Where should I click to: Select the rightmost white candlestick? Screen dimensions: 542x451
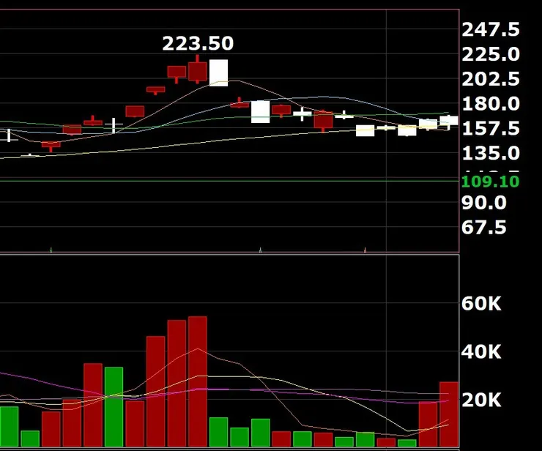pos(449,121)
